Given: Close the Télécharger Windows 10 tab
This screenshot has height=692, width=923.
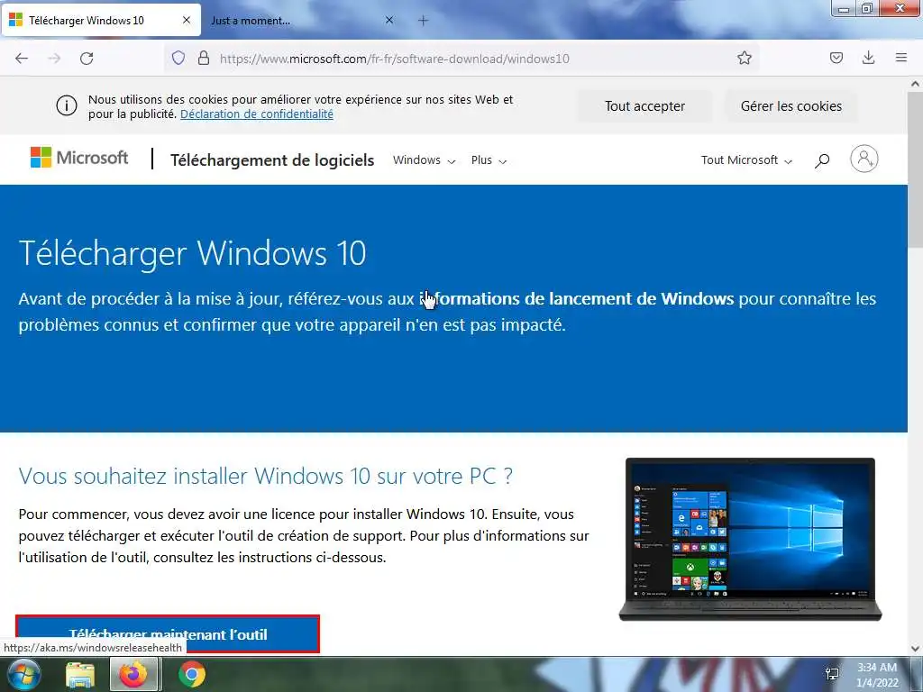Looking at the screenshot, I should (x=186, y=20).
